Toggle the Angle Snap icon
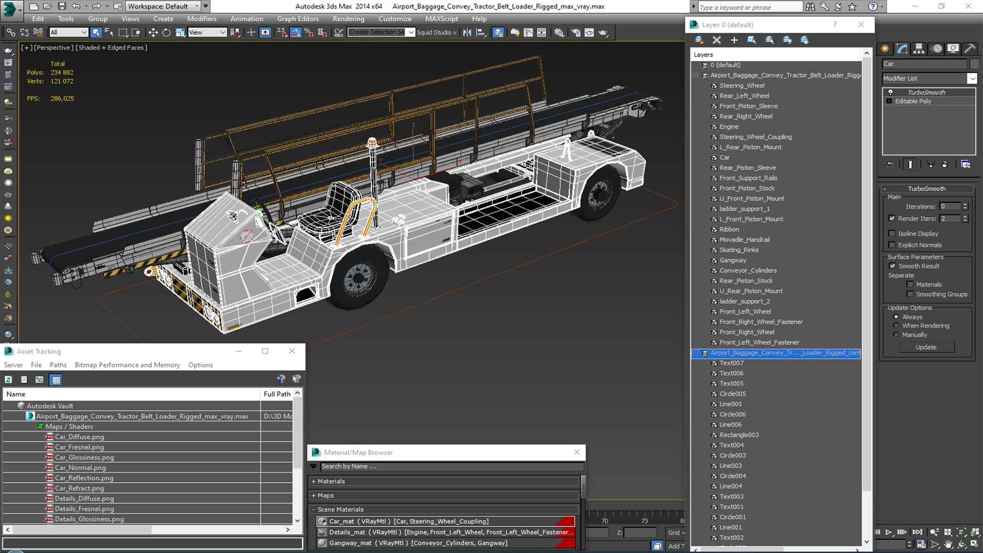The width and height of the screenshot is (983, 553). [295, 32]
